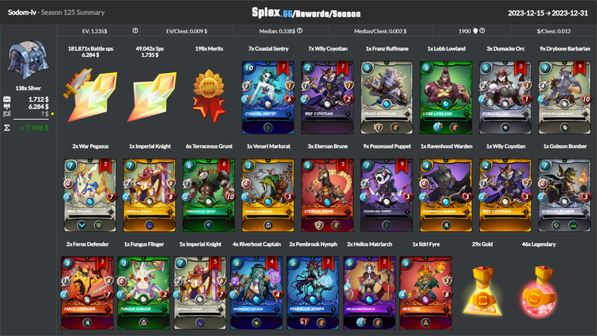Select the War Pegasus card
This screenshot has height=336, width=597.
coord(90,195)
